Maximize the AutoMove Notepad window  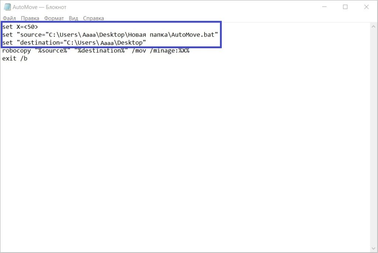click(345, 7)
